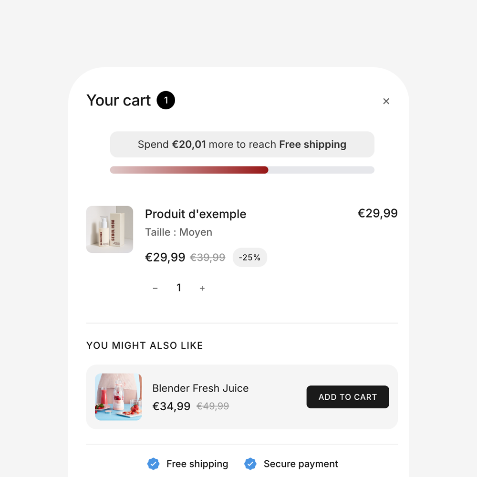Select the Blender Fresh Juice thumbnail
The image size is (477, 477).
[118, 396]
